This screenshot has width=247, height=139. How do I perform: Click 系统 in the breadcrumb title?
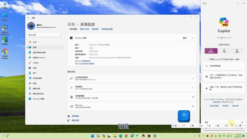tap(71, 24)
